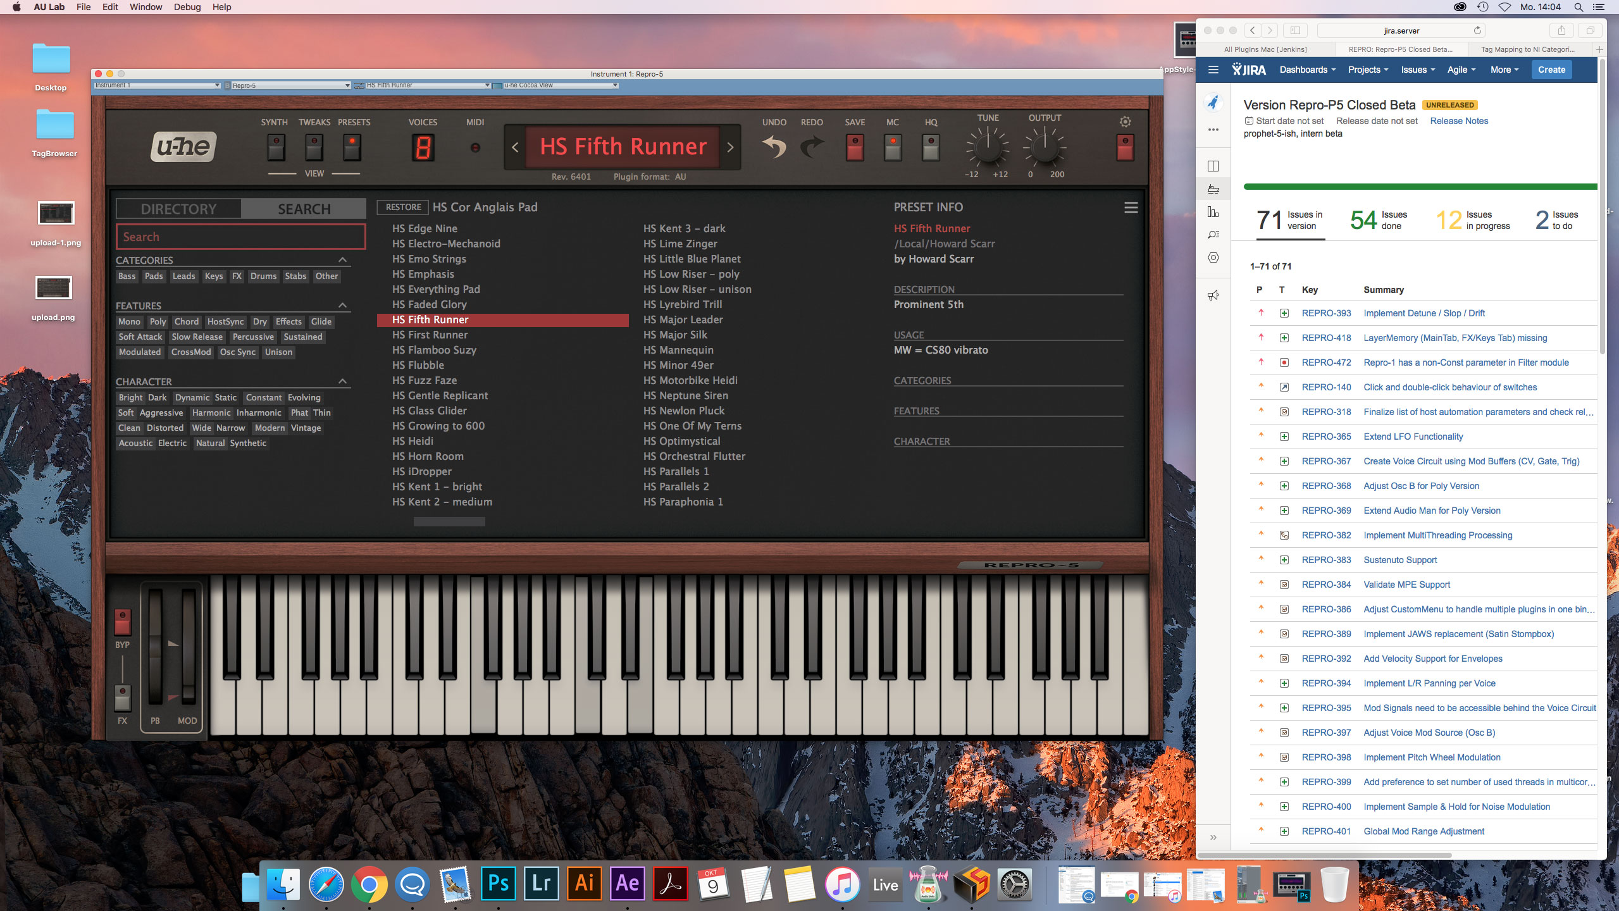1619x911 pixels.
Task: Click the Undo arrow icon in Repro-5
Action: click(x=774, y=147)
